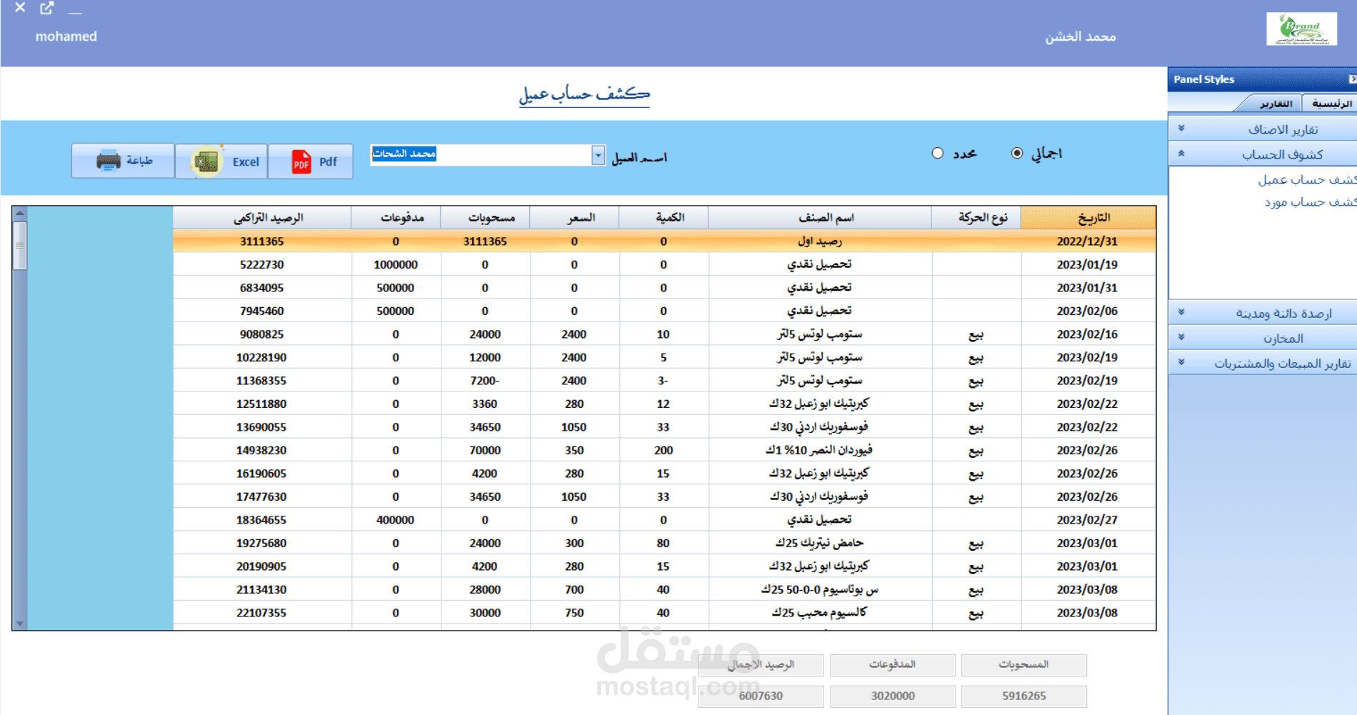The height and width of the screenshot is (715, 1357).
Task: Click the الرصيد الاجمالي total field 6007630
Action: (761, 696)
